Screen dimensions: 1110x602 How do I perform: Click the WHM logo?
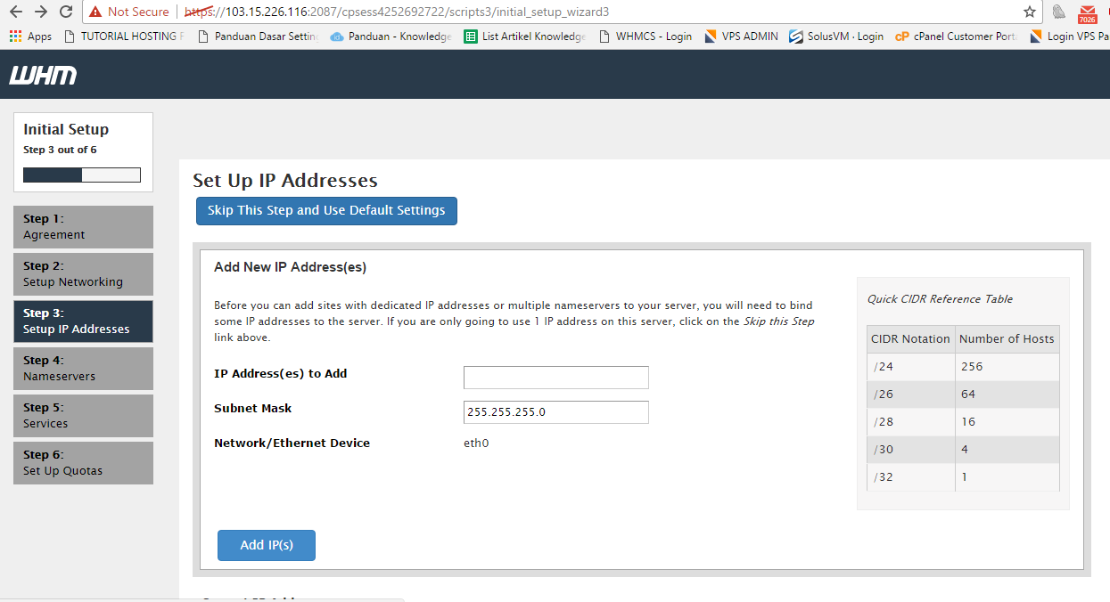(x=41, y=75)
